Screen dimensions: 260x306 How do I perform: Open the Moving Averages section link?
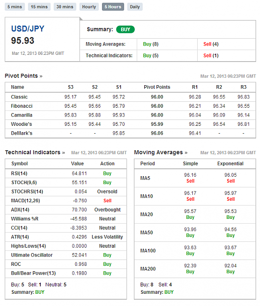[x=161, y=152]
